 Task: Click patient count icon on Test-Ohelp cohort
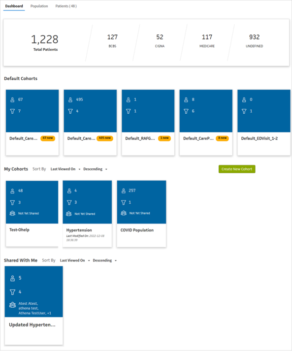coord(12,191)
